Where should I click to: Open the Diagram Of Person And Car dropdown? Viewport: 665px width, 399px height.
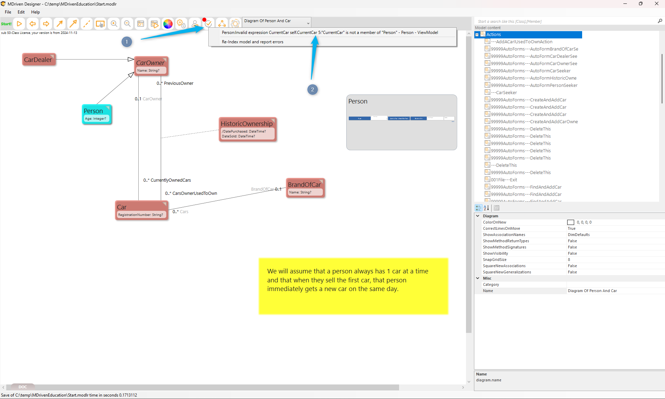(x=308, y=23)
